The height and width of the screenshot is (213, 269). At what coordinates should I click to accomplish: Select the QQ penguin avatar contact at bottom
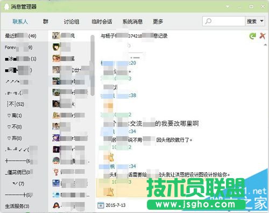tap(56, 205)
